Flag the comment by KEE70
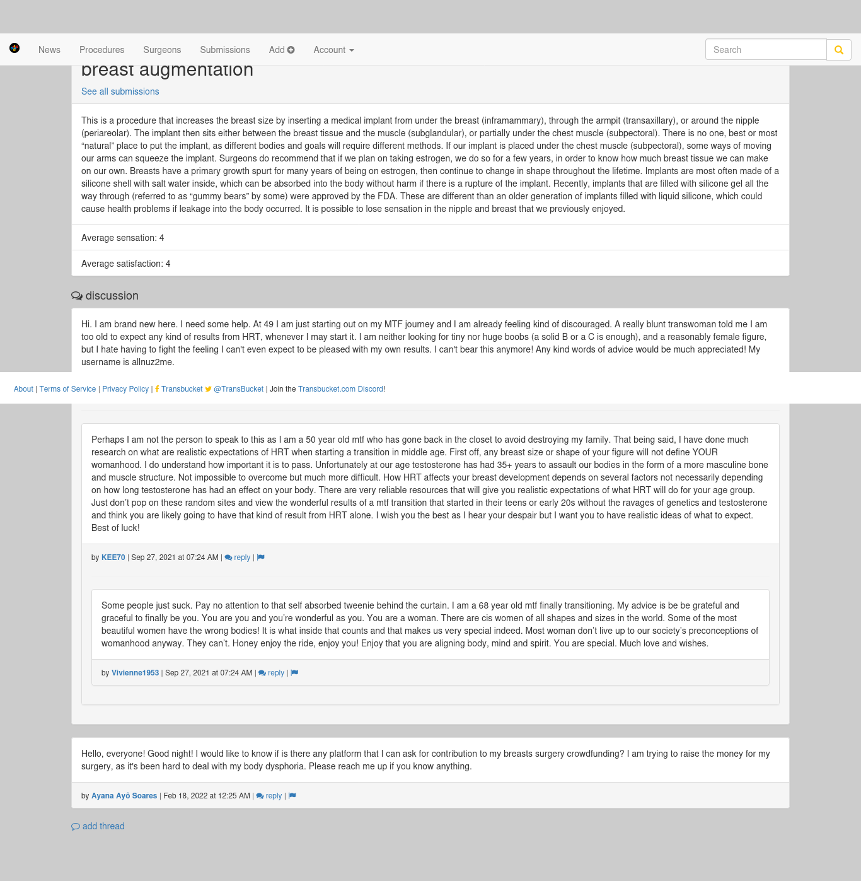Image resolution: width=861 pixels, height=881 pixels. 261,557
